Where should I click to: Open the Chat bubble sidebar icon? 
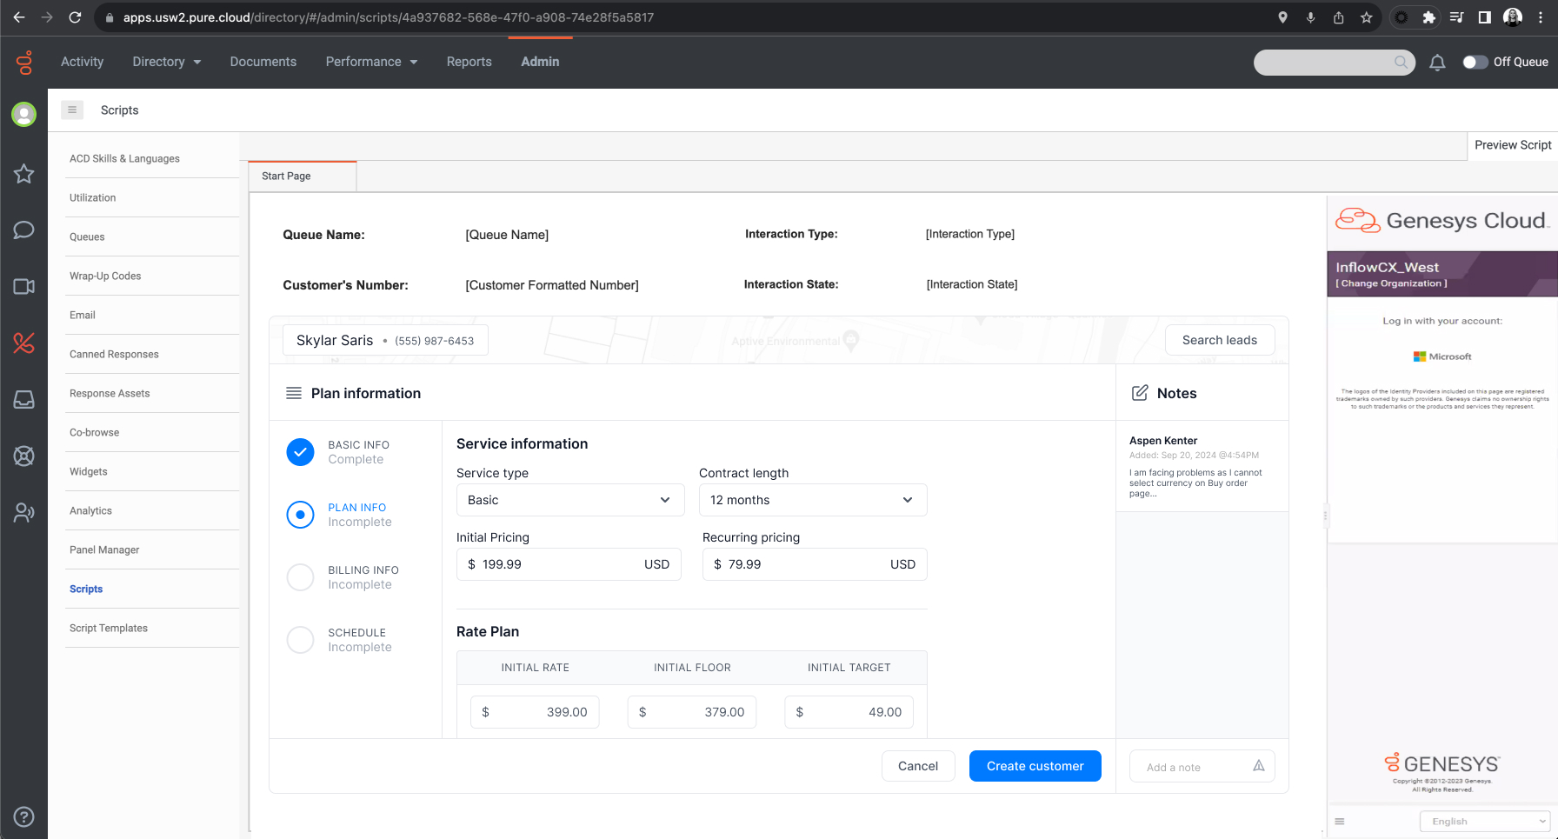pyautogui.click(x=23, y=230)
